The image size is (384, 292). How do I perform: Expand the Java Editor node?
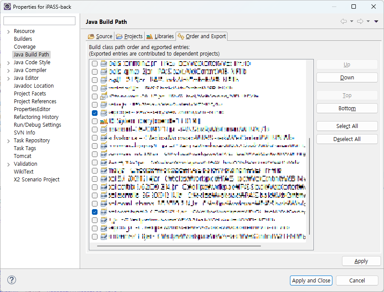click(x=8, y=79)
